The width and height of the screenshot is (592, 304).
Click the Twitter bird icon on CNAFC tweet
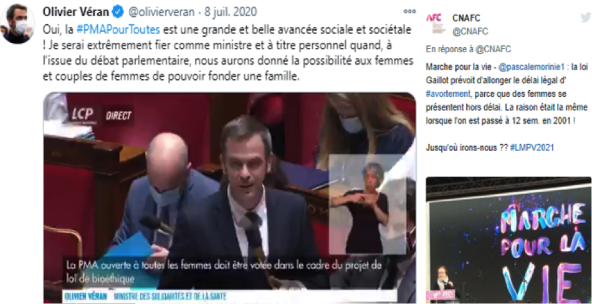[586, 17]
